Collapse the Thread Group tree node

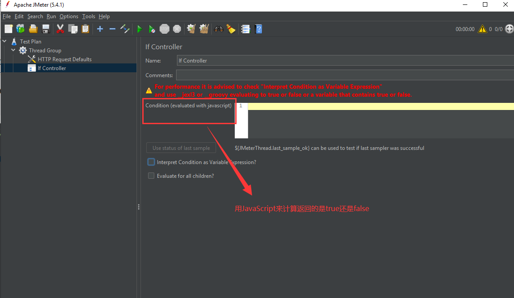click(x=13, y=50)
